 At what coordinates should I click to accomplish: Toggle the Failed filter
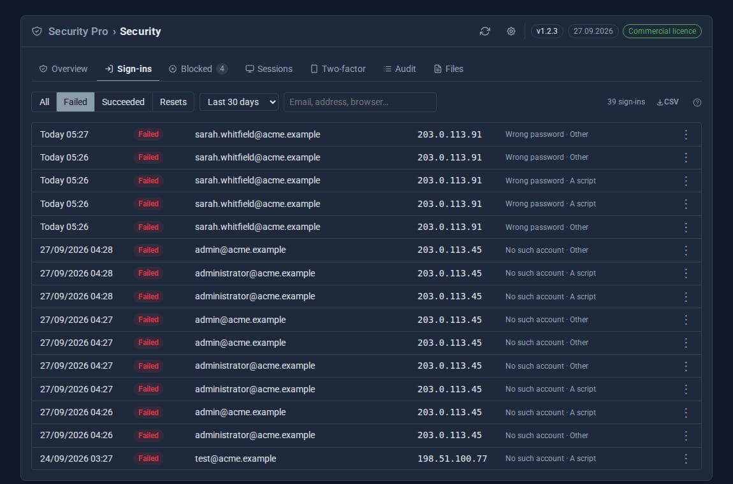pyautogui.click(x=75, y=102)
